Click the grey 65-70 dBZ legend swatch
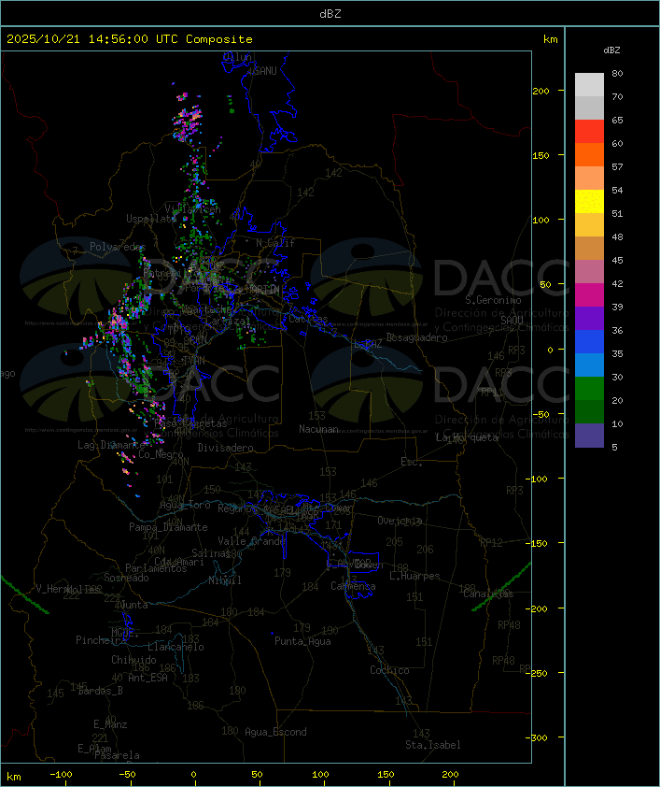The height and width of the screenshot is (787, 660). coord(589,107)
